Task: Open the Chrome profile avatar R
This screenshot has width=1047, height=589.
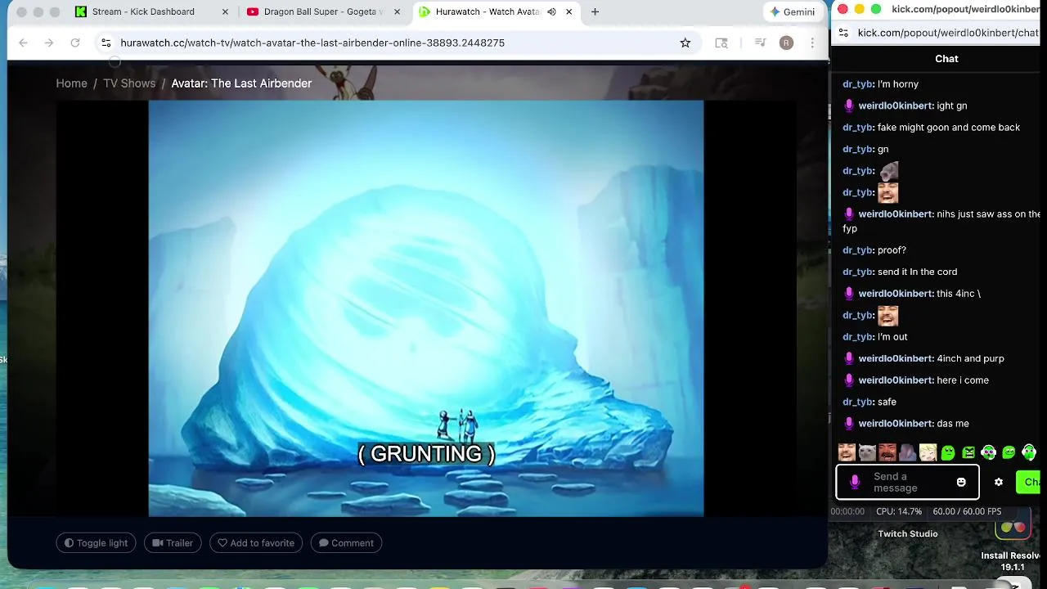Action: tap(786, 43)
